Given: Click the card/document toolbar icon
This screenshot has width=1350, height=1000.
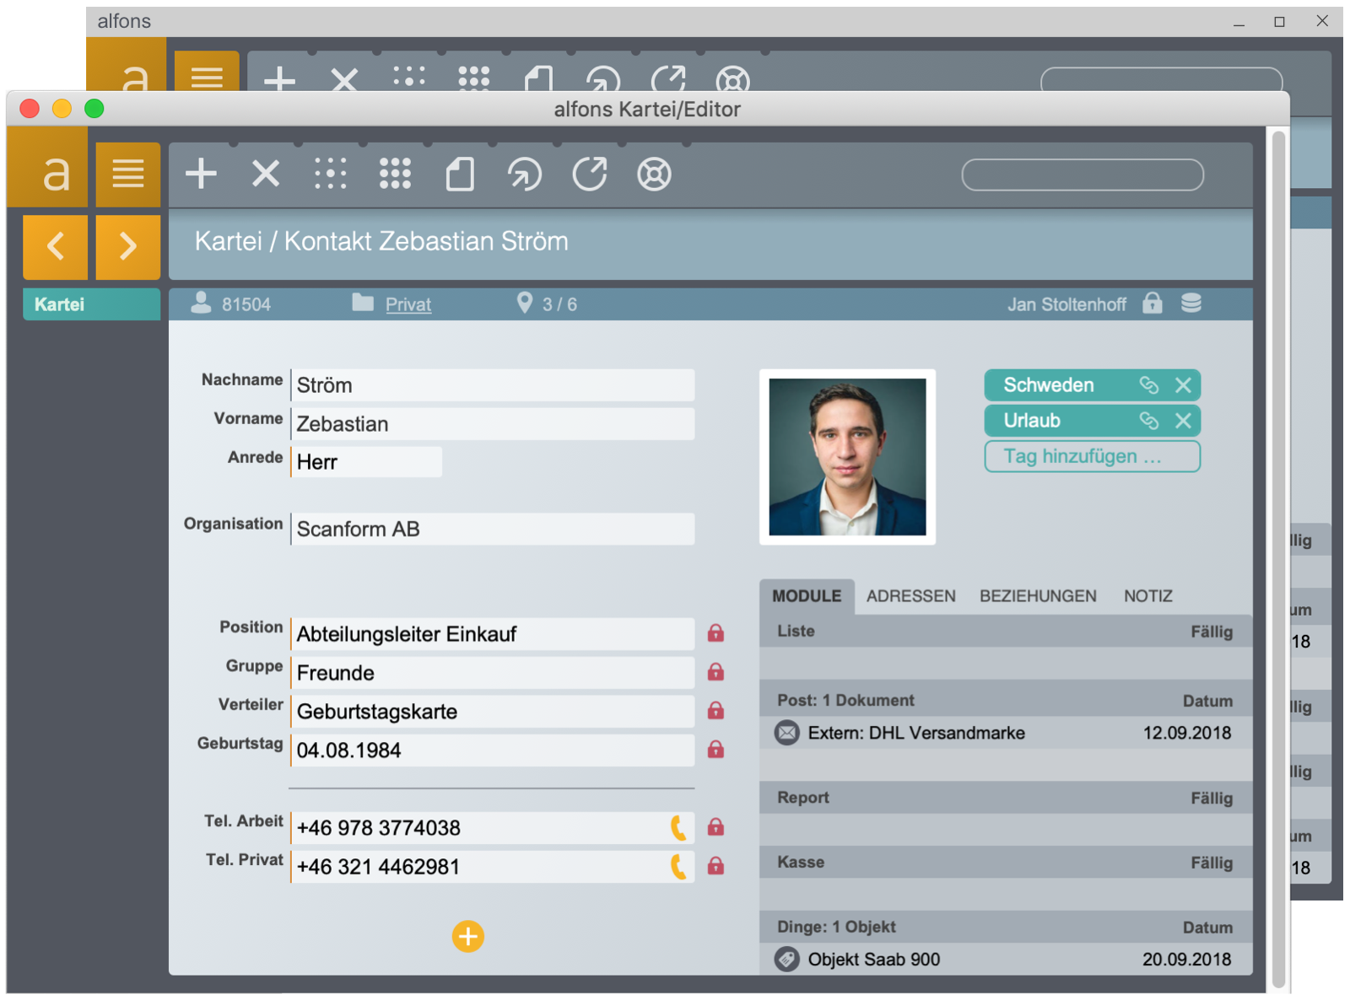Looking at the screenshot, I should (x=460, y=175).
